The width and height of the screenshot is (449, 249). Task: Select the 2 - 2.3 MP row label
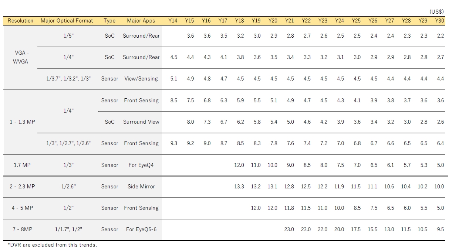coord(22,186)
